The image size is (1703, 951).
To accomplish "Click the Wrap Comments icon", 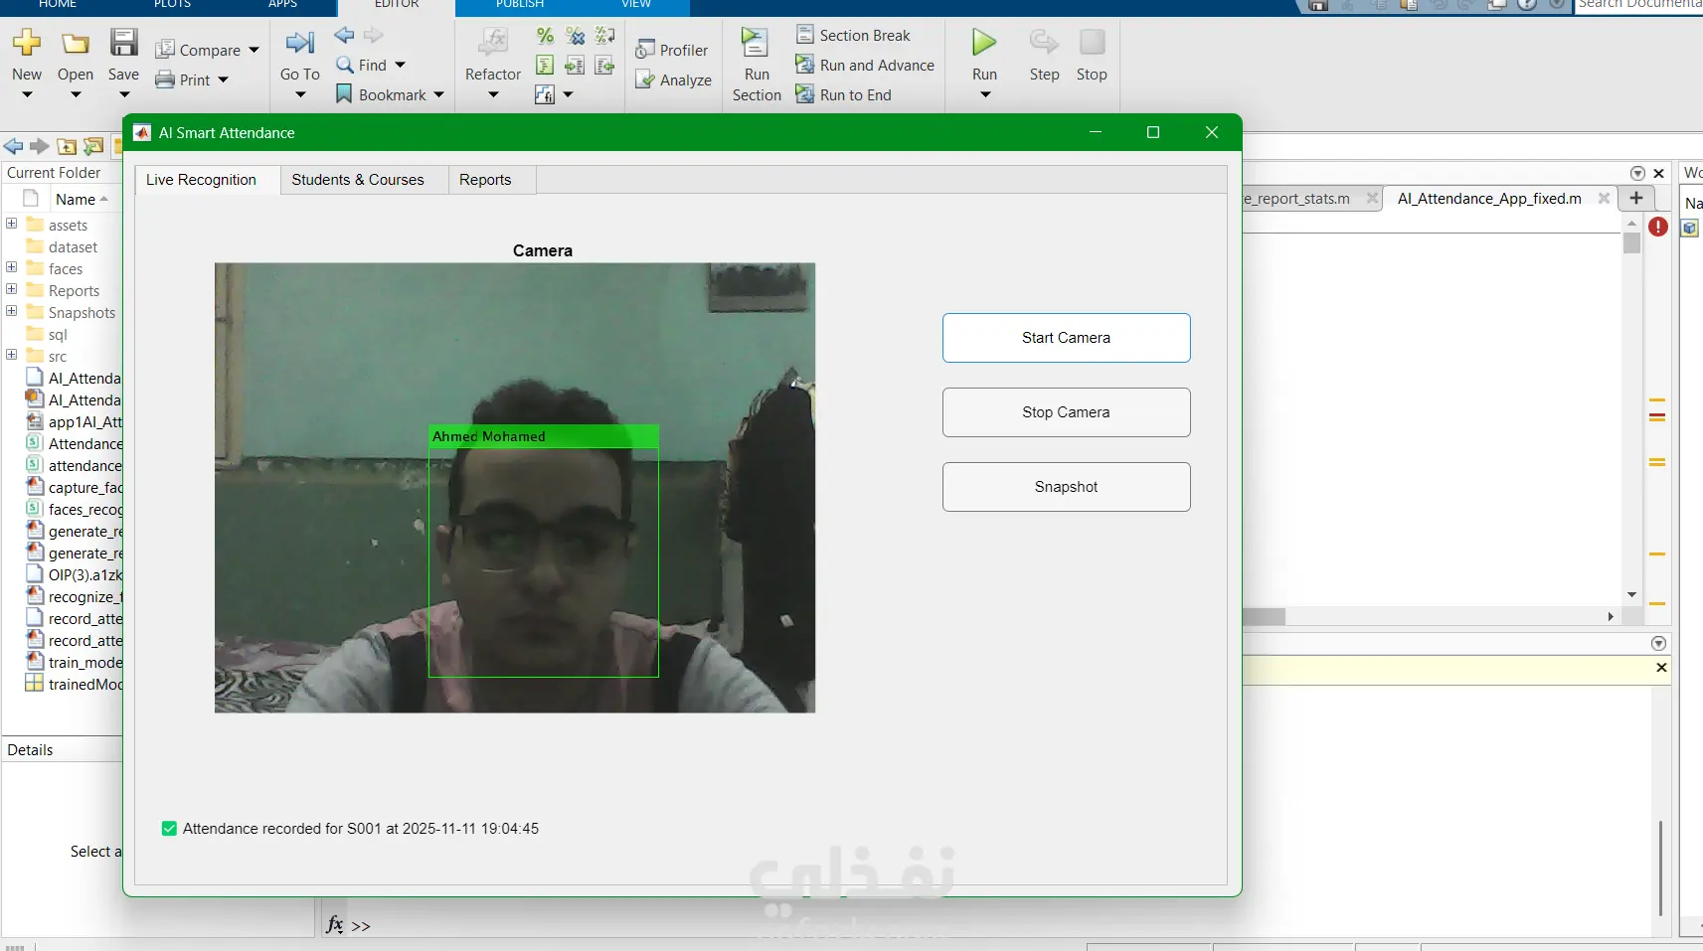I will pyautogui.click(x=604, y=36).
